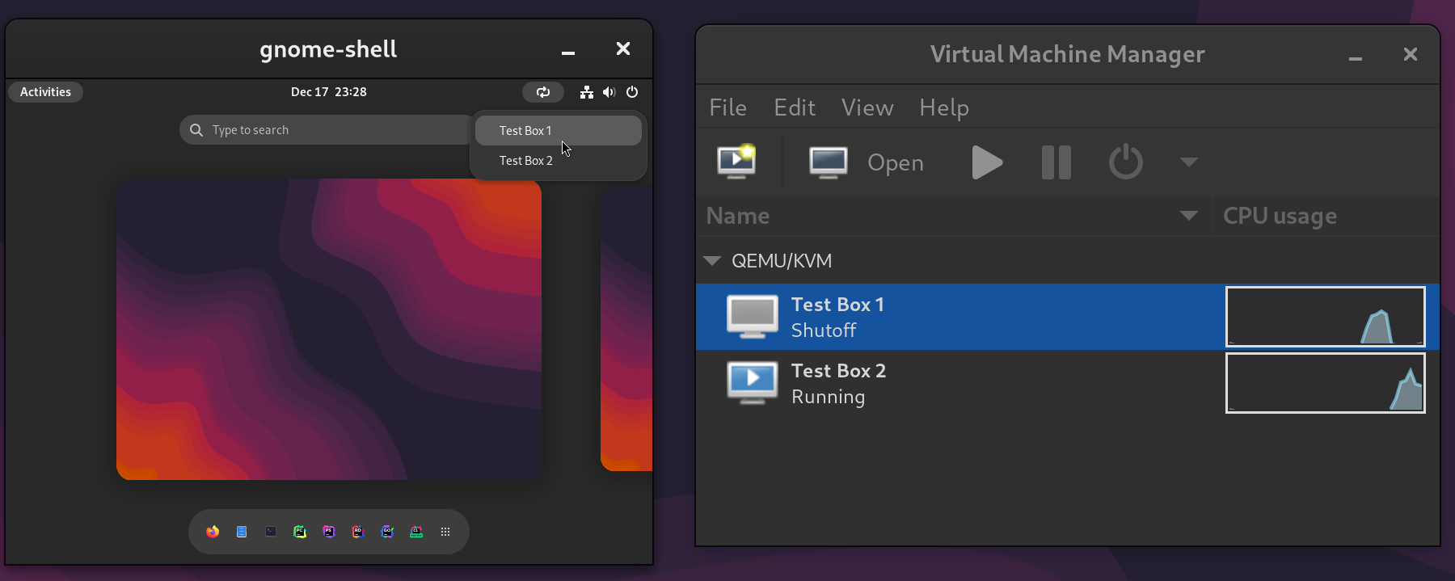This screenshot has width=1455, height=581.
Task: Select the main workspace thumbnail
Action: point(329,329)
